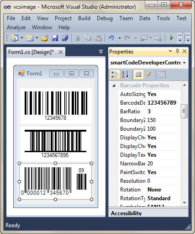Screen dimensions: 195x234
Task: Open file with the folder icon
Action: coord(45,38)
